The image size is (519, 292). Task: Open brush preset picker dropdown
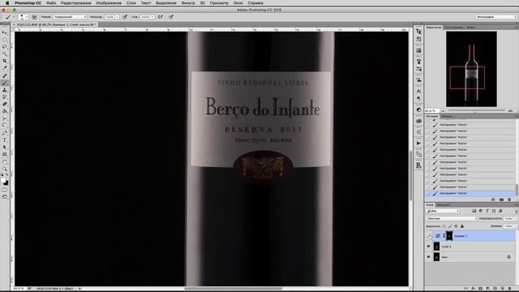pyautogui.click(x=27, y=17)
